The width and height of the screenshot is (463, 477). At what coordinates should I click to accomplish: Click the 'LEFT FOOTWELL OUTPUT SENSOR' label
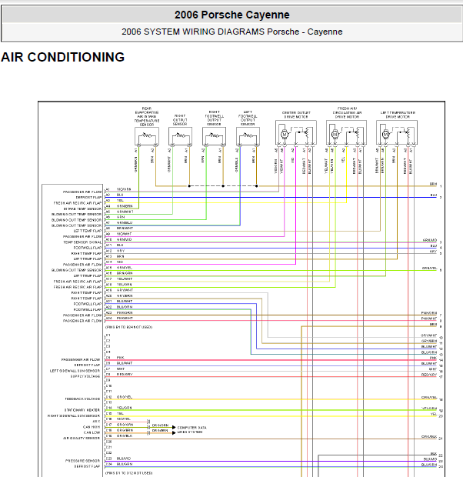point(248,118)
